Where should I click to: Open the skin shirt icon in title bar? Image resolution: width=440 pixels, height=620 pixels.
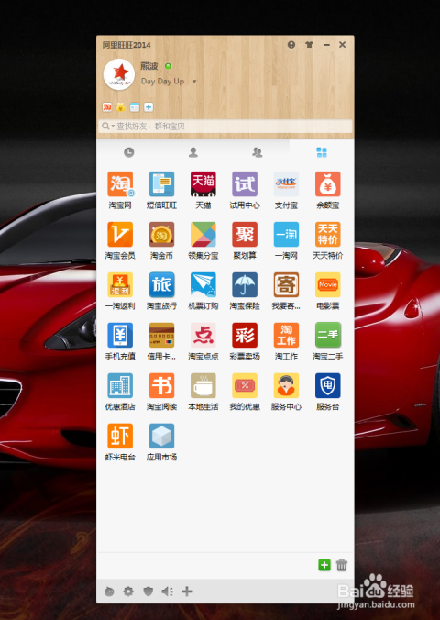(x=309, y=45)
